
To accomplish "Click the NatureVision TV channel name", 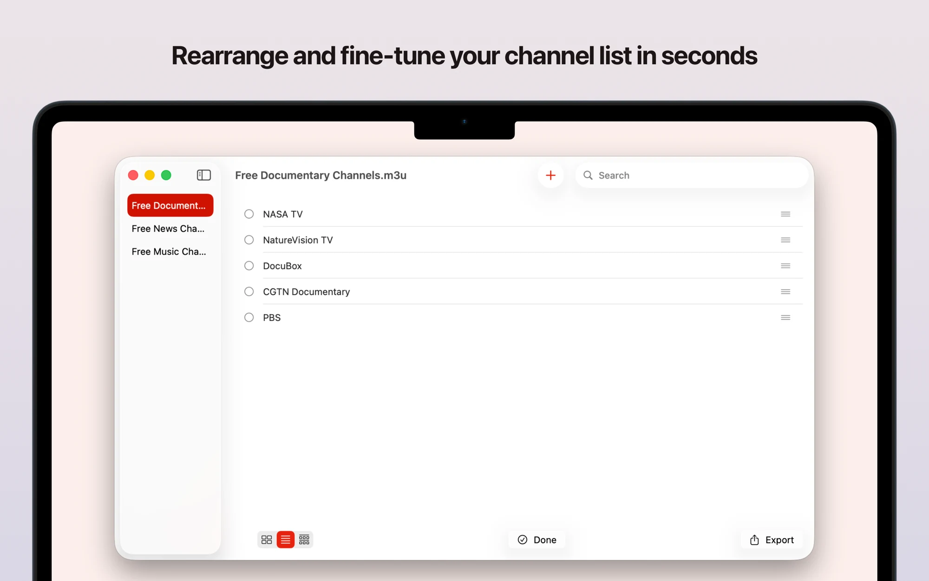I will 298,240.
